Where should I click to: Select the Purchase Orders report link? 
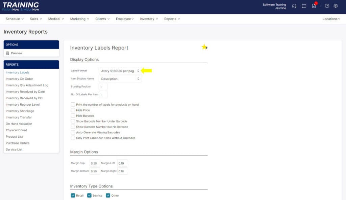pos(17,143)
